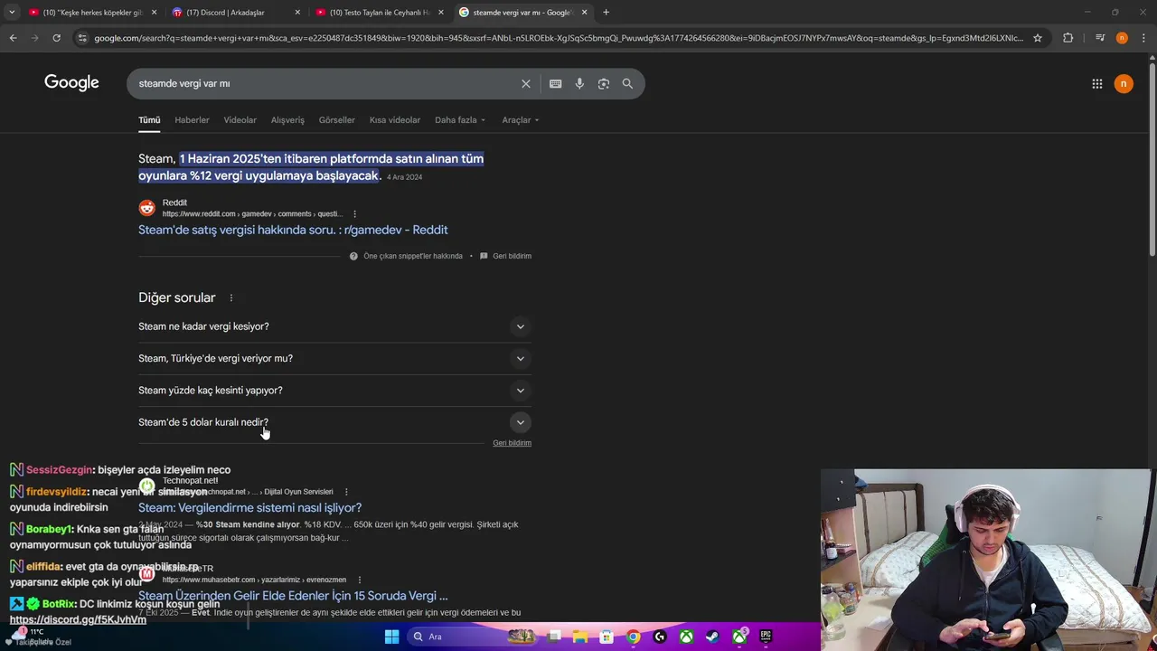
Task: Open a new browser tab
Action: (606, 12)
